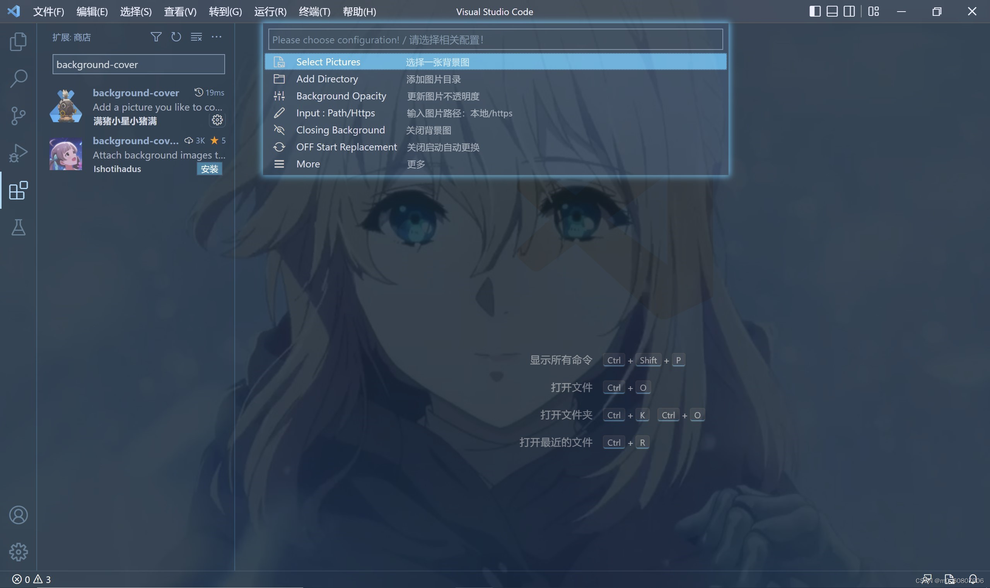Viewport: 990px width, 588px height.
Task: Refresh the extensions list
Action: (176, 37)
